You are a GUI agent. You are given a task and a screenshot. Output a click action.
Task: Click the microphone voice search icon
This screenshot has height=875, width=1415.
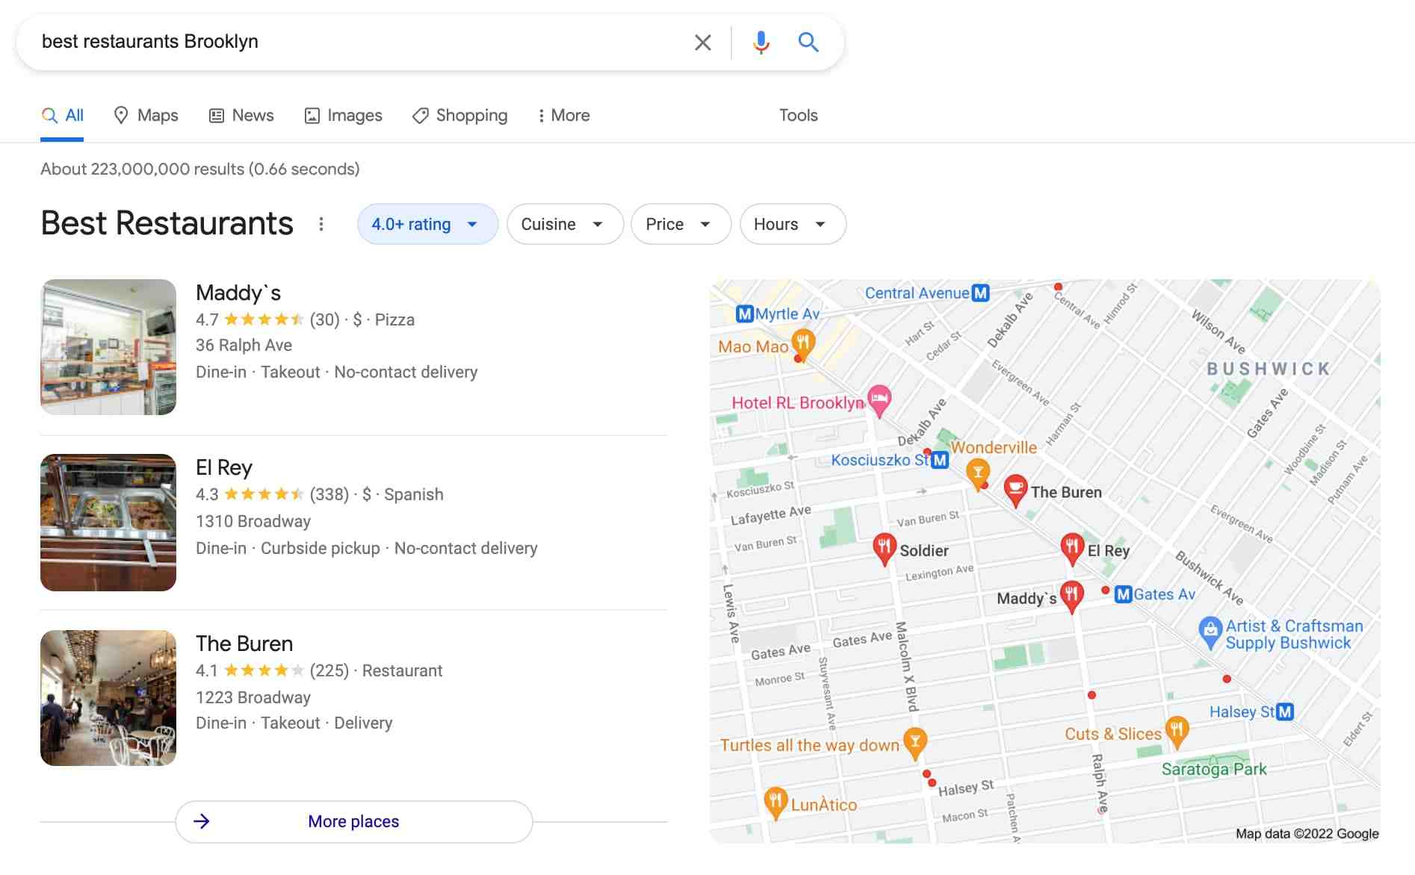click(760, 43)
